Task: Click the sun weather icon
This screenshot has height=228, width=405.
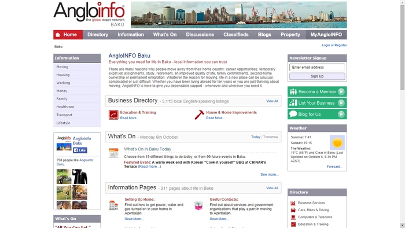Action: tap(337, 142)
